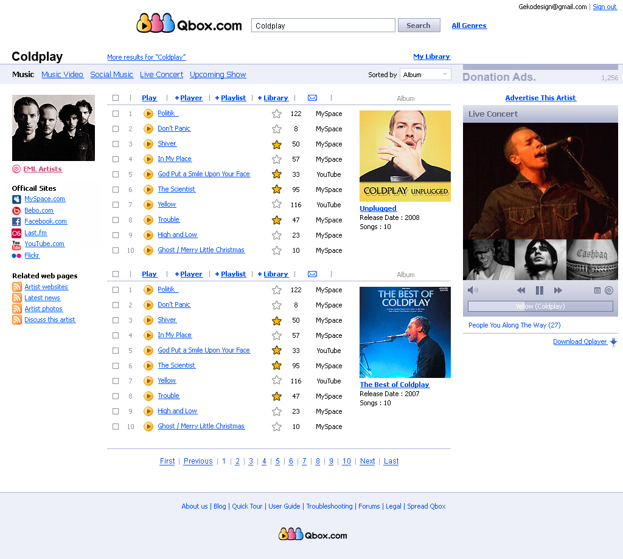Check the box for Don't Panic in Best of Coldplay
This screenshot has width=623, height=559.
[x=116, y=305]
